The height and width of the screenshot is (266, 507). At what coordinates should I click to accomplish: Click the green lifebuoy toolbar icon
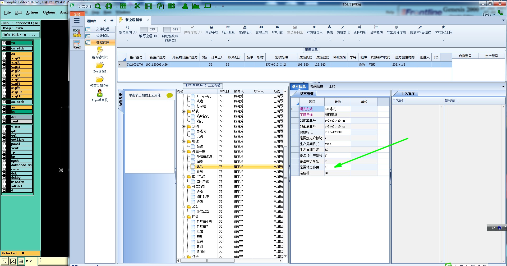109,6
